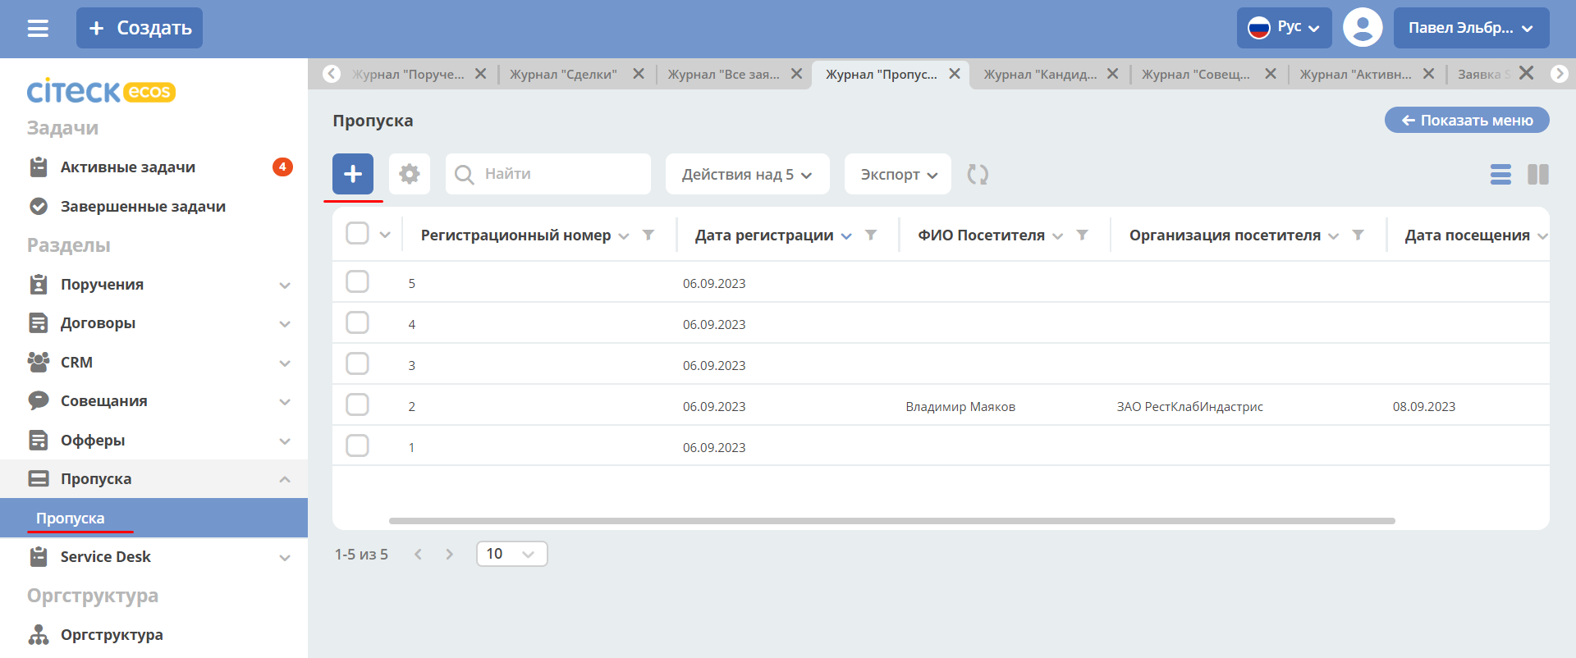This screenshot has height=658, width=1576.
Task: Switch to Журнал "Сделки" tab
Action: click(x=563, y=74)
